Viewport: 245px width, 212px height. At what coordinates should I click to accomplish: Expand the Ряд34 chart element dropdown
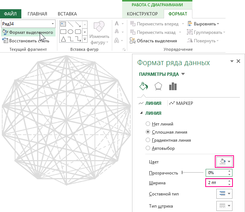pyautogui.click(x=53, y=24)
